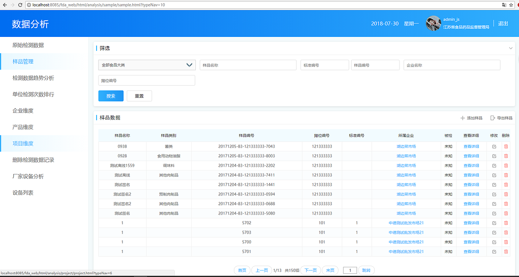Delete sample number 5701
519x277 pixels.
[506, 251]
